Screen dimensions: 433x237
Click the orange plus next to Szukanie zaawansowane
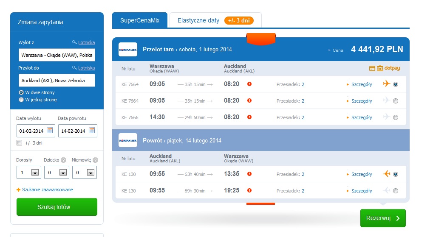pyautogui.click(x=19, y=190)
